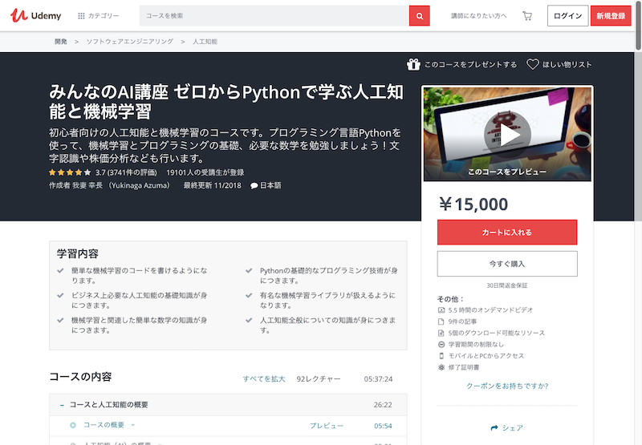Click the certificate icon beside 修了証明書

pyautogui.click(x=441, y=367)
